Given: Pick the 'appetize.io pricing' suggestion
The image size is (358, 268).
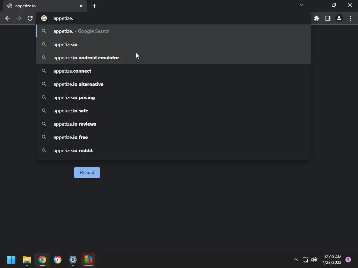Looking at the screenshot, I should pos(173,97).
